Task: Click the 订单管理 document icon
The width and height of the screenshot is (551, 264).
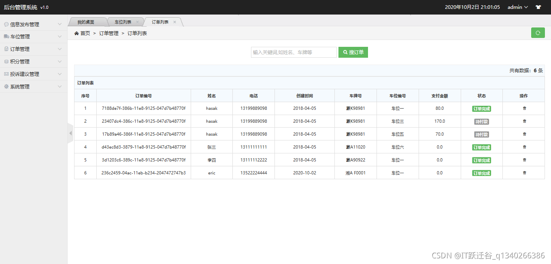Action: pyautogui.click(x=6, y=49)
